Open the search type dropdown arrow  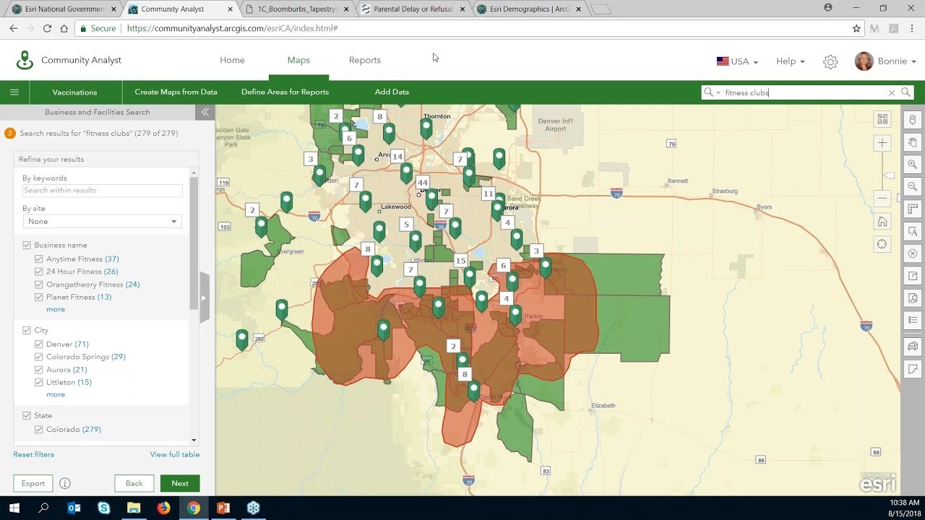(718, 93)
